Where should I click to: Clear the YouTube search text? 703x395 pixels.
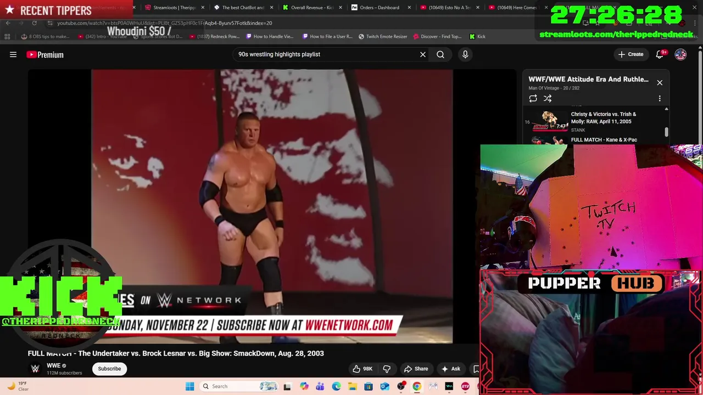423,54
